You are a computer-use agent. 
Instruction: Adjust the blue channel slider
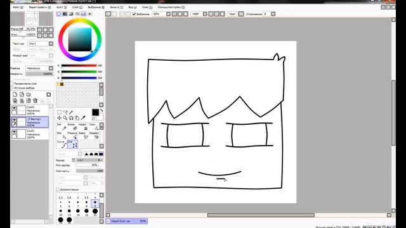click(x=79, y=78)
